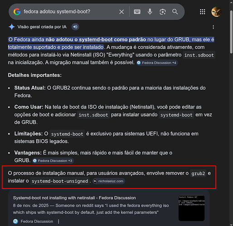233x226 pixels.
Task: Submit search using magnifying glass icon
Action: [x=175, y=12]
